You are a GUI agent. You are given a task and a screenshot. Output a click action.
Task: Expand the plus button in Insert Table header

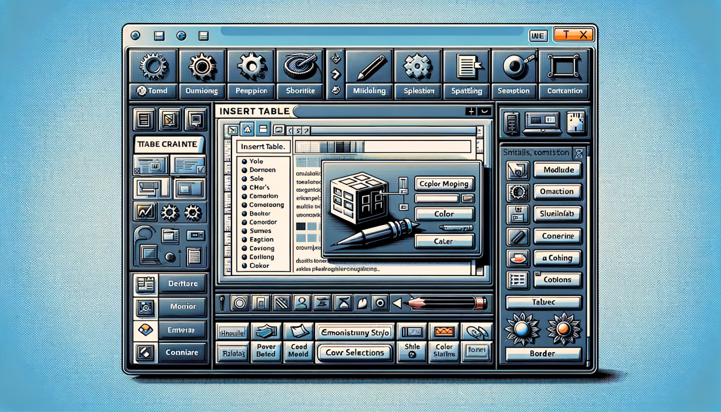click(x=471, y=112)
